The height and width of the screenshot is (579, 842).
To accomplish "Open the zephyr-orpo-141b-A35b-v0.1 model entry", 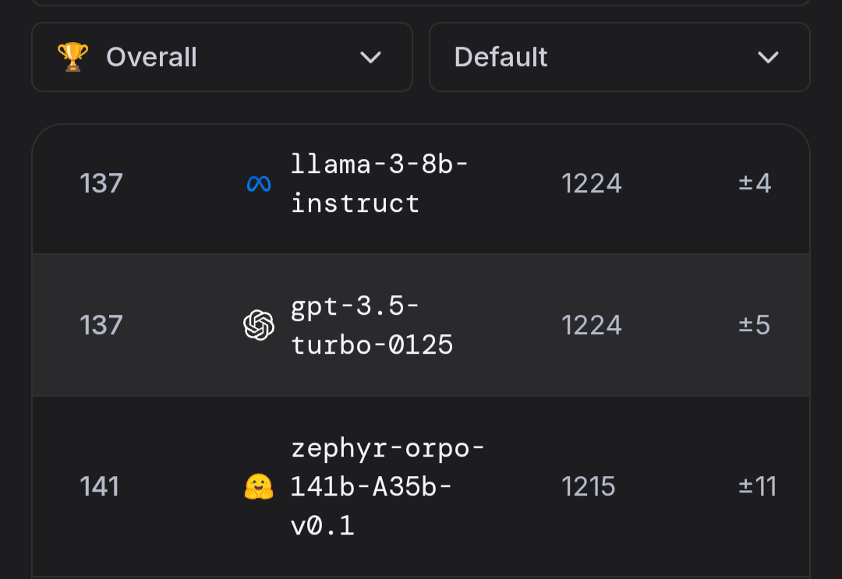I will [x=387, y=487].
